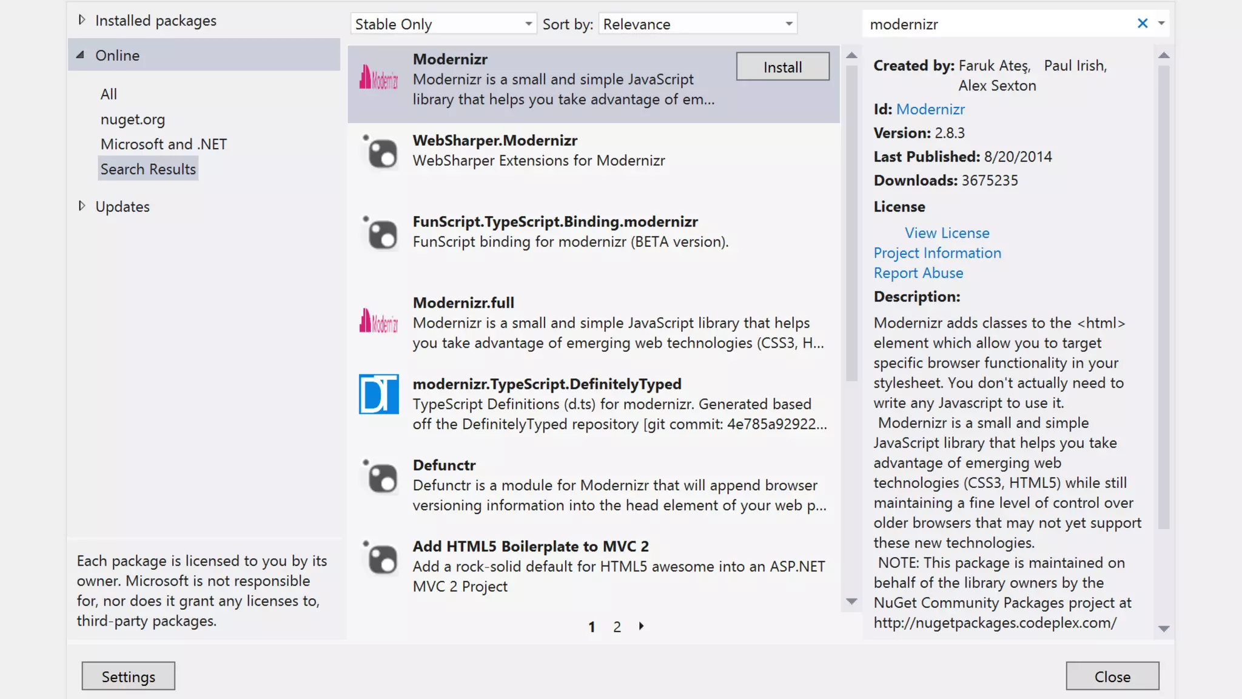Click the Online label
This screenshot has height=699, width=1242.
click(x=118, y=55)
